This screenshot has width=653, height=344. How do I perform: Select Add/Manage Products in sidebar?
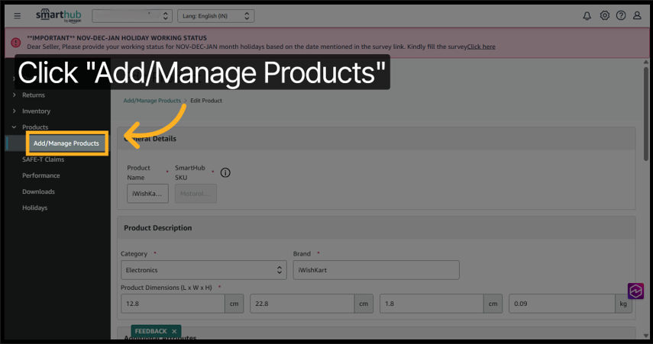(66, 143)
